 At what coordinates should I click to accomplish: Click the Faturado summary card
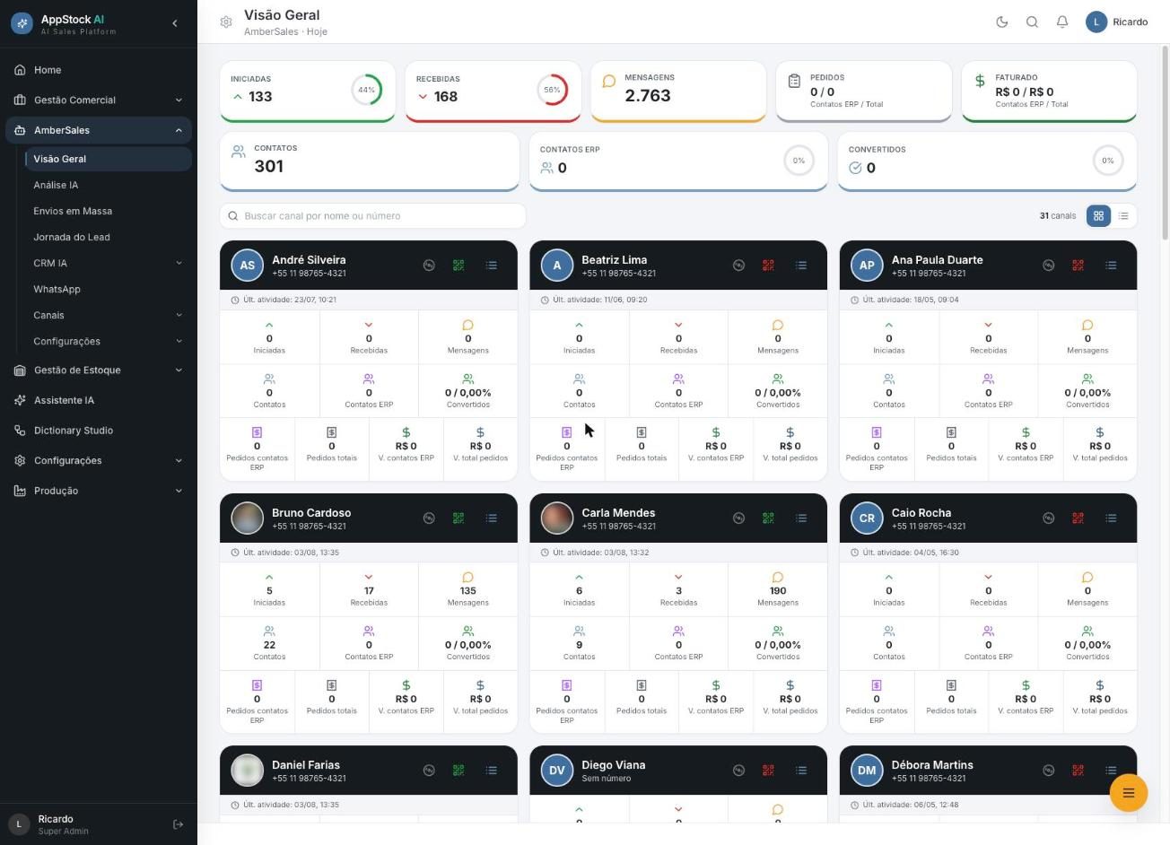pyautogui.click(x=1049, y=91)
